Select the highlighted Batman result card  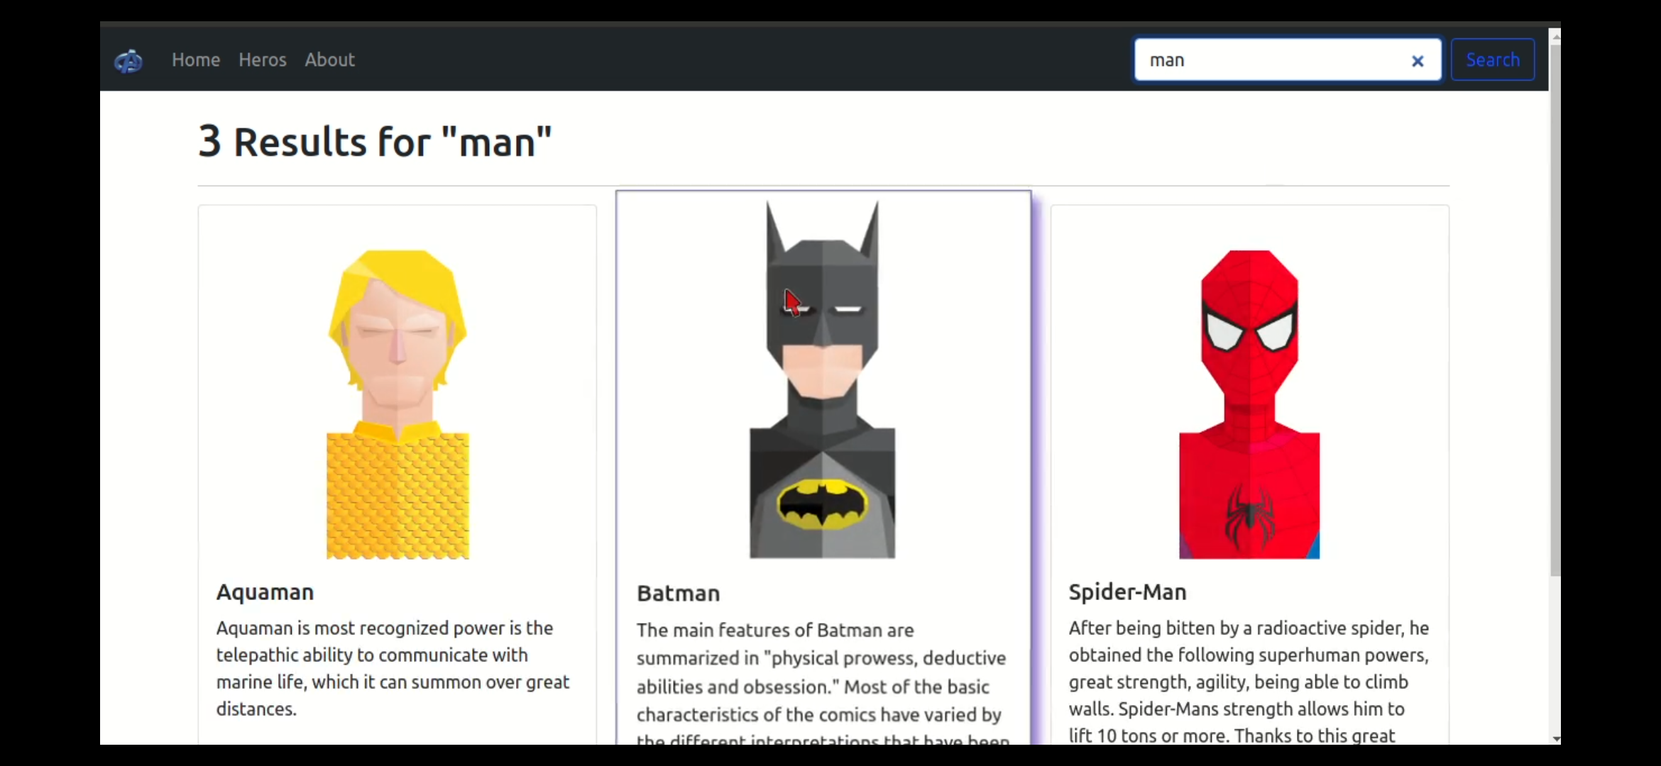(x=822, y=468)
